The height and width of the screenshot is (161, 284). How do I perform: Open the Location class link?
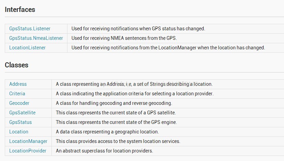click(x=19, y=132)
